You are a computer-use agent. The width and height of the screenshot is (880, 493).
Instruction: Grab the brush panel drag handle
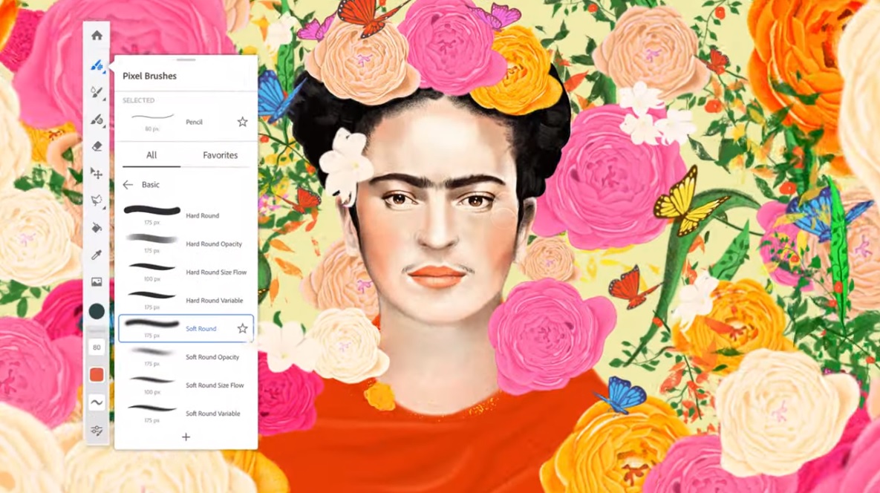(x=186, y=59)
